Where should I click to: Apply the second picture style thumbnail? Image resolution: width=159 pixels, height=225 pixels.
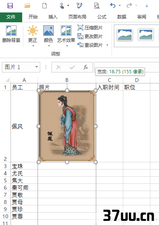point(146,34)
